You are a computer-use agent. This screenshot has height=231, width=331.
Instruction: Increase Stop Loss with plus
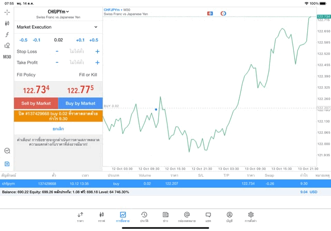point(97,51)
